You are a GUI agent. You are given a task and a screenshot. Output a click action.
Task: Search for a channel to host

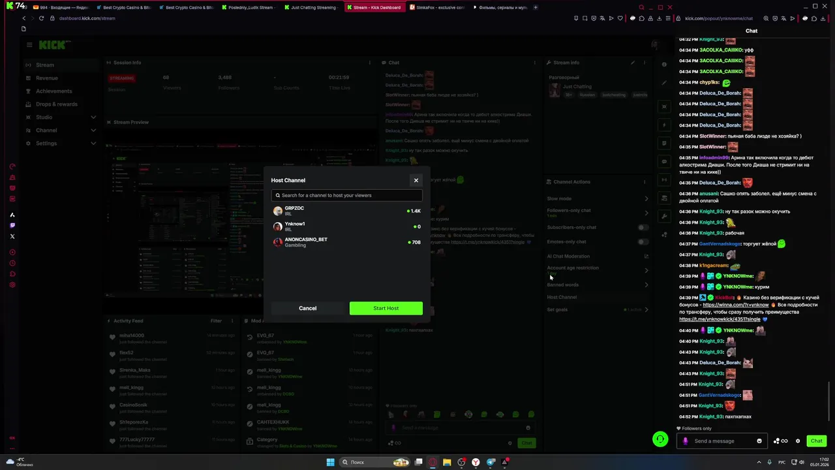tap(347, 195)
